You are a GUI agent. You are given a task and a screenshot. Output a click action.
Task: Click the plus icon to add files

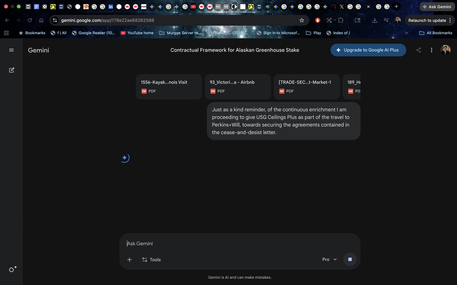(x=129, y=260)
